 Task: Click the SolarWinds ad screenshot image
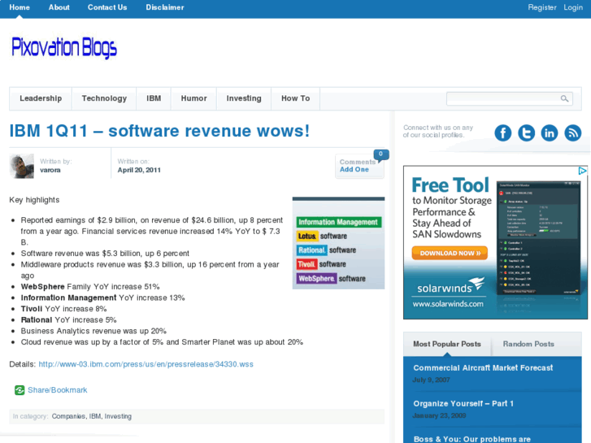tap(539, 238)
